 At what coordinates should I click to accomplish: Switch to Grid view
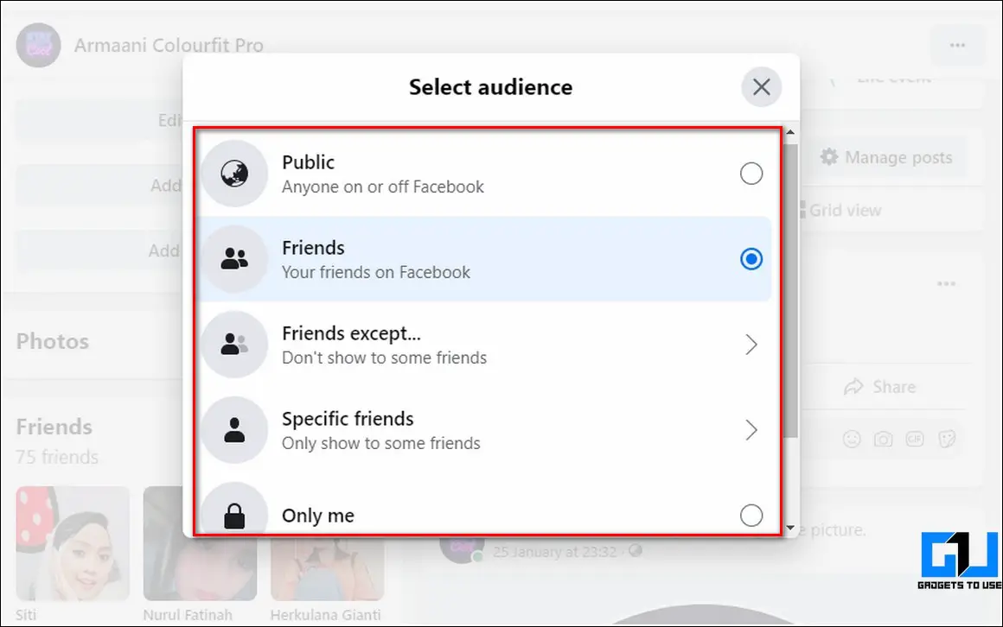(845, 210)
